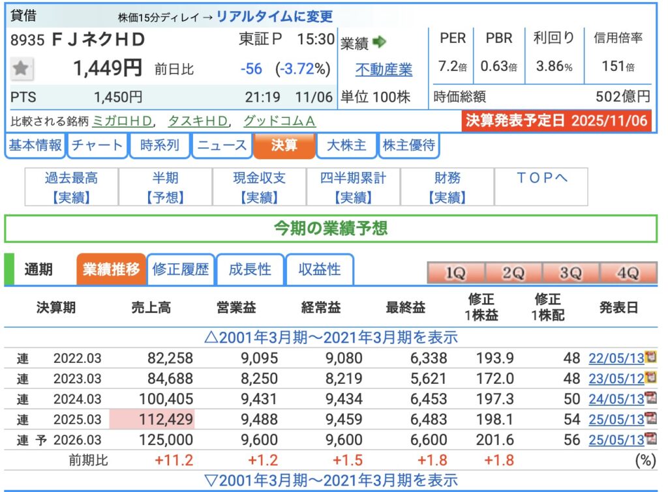The height and width of the screenshot is (492, 668).
Task: Click the リアルタイムに変更 link
Action: (274, 16)
